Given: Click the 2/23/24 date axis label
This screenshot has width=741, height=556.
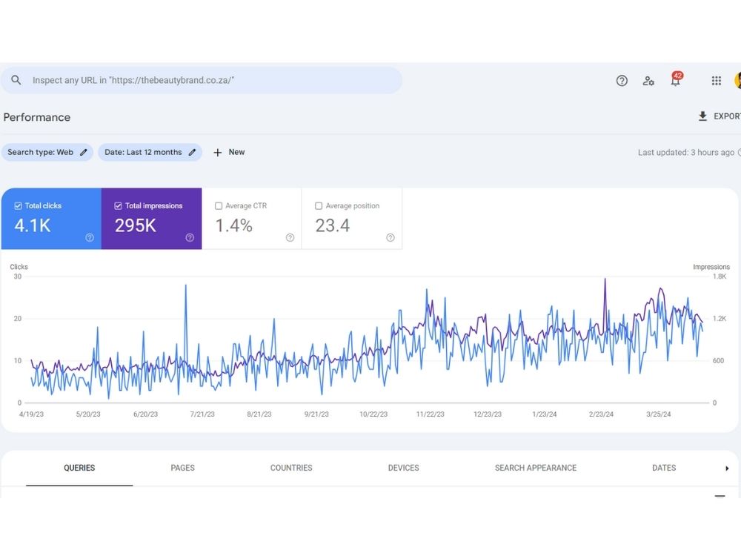Looking at the screenshot, I should coord(601,414).
